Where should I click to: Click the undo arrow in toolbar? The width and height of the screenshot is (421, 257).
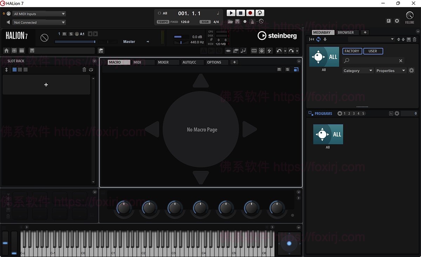tap(279, 51)
